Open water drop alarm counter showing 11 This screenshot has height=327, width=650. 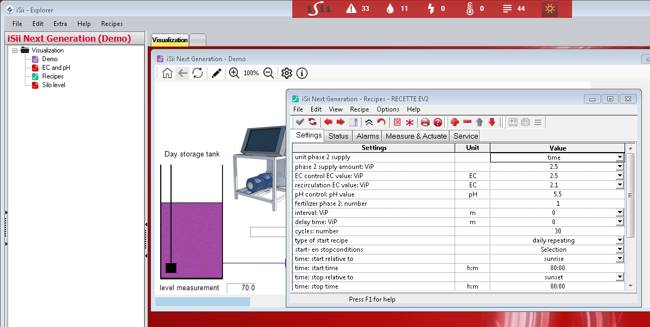tap(397, 9)
